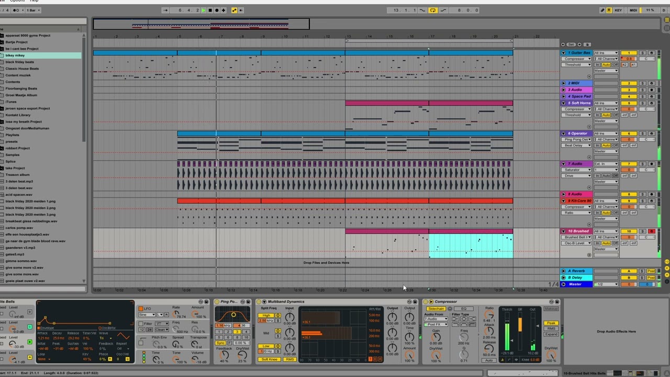Open Threshold parameter chooser on Guitar Bas track
The image size is (670, 377).
coord(576,65)
